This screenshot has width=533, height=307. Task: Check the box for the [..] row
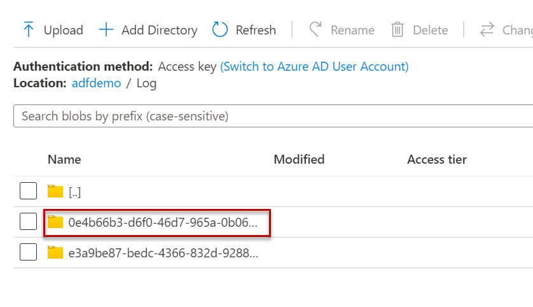(x=28, y=191)
